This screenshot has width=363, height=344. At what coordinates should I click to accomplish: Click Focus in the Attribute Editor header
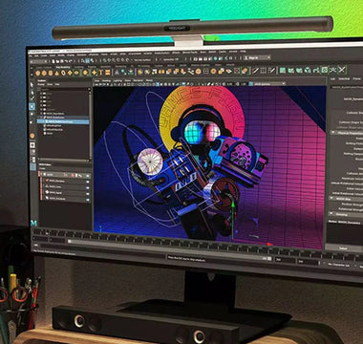[356, 79]
